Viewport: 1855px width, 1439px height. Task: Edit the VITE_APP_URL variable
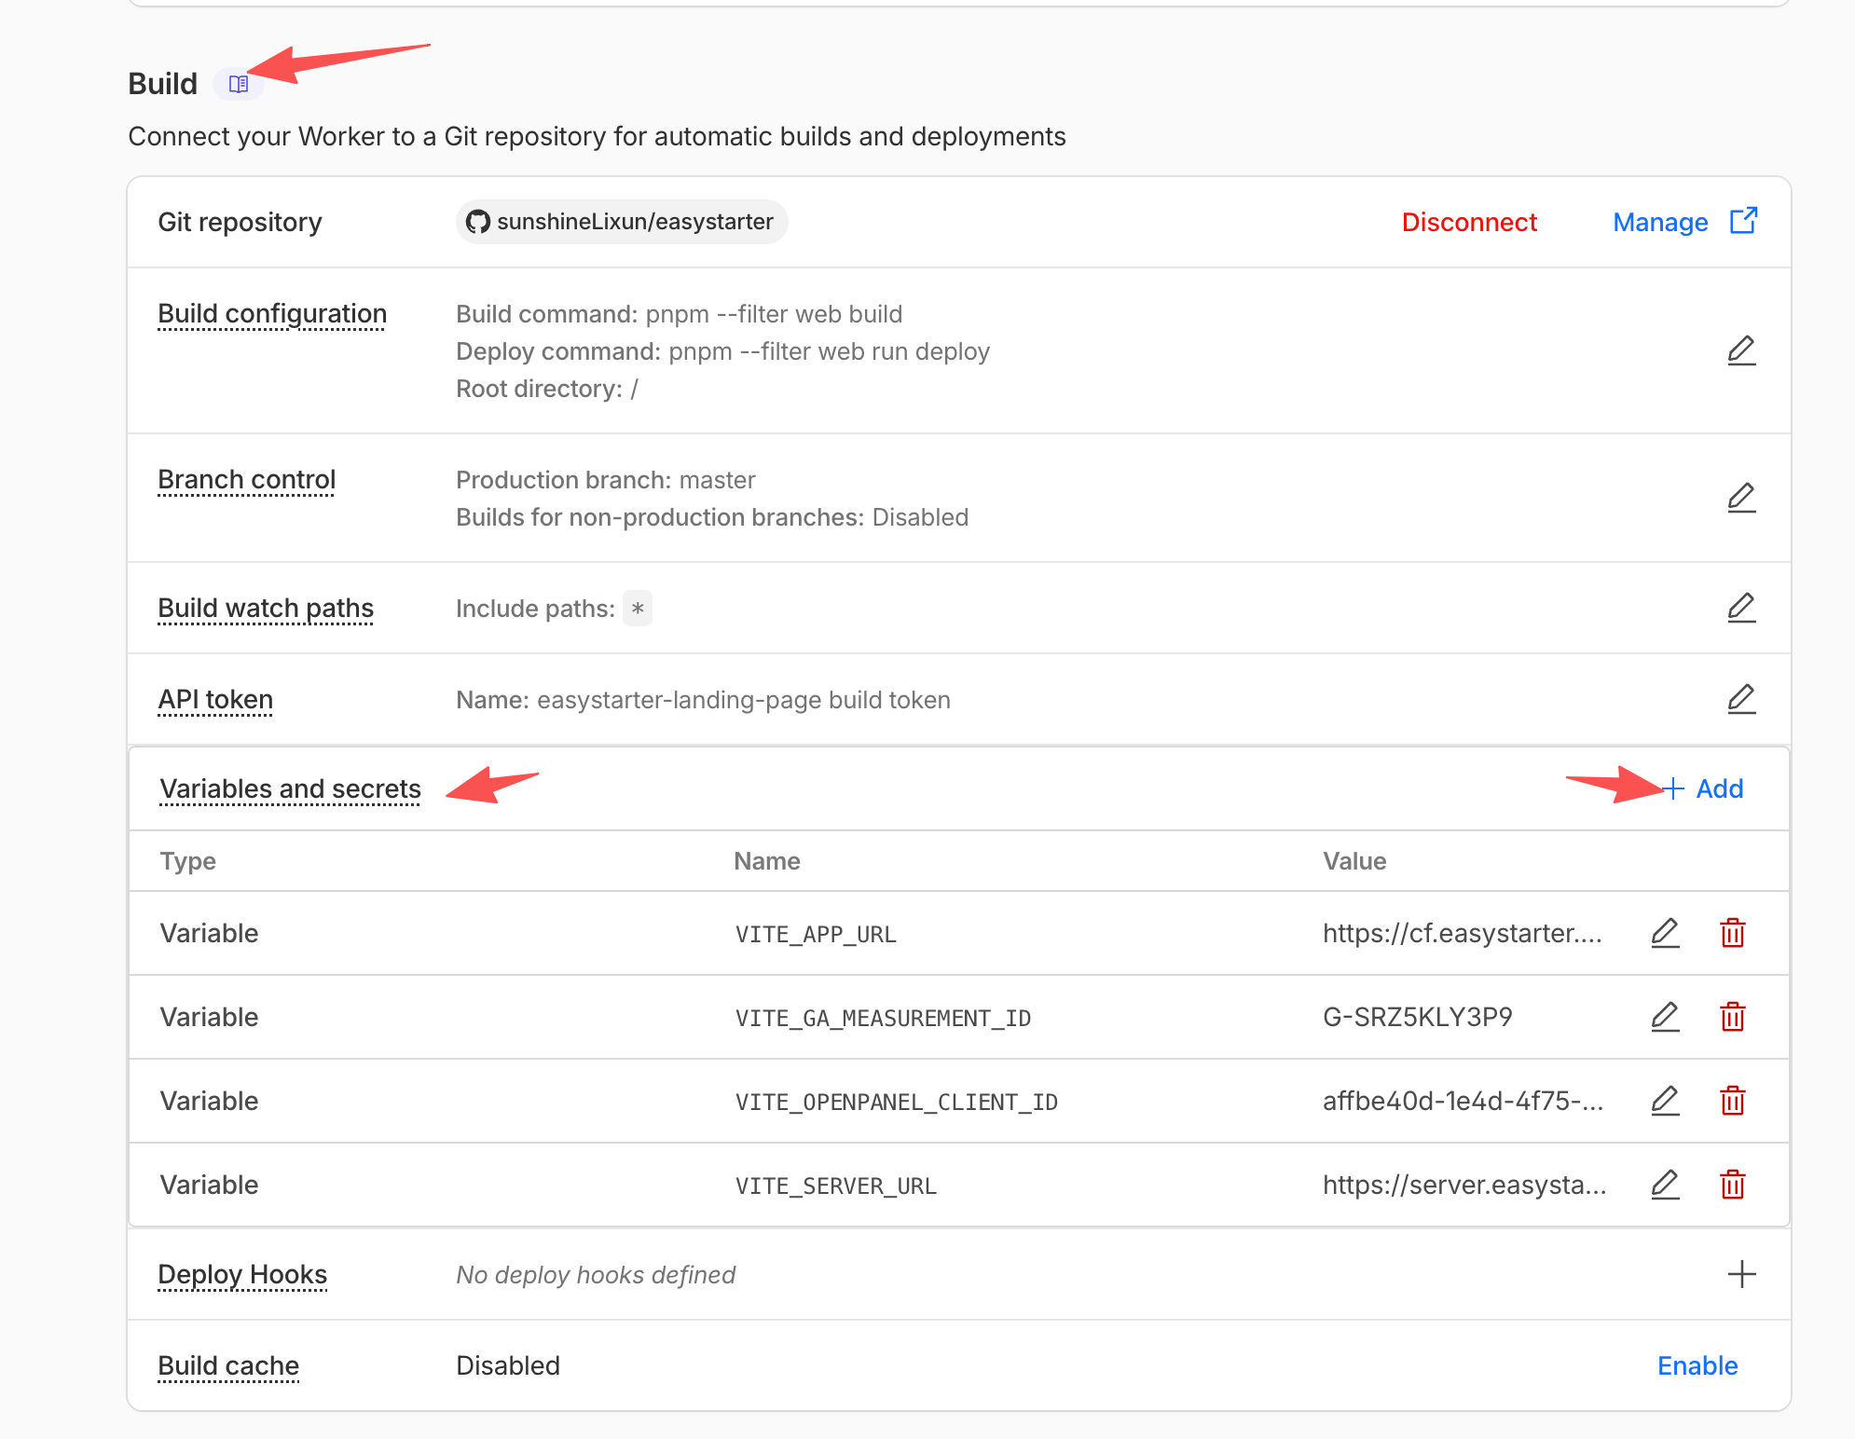click(1665, 933)
